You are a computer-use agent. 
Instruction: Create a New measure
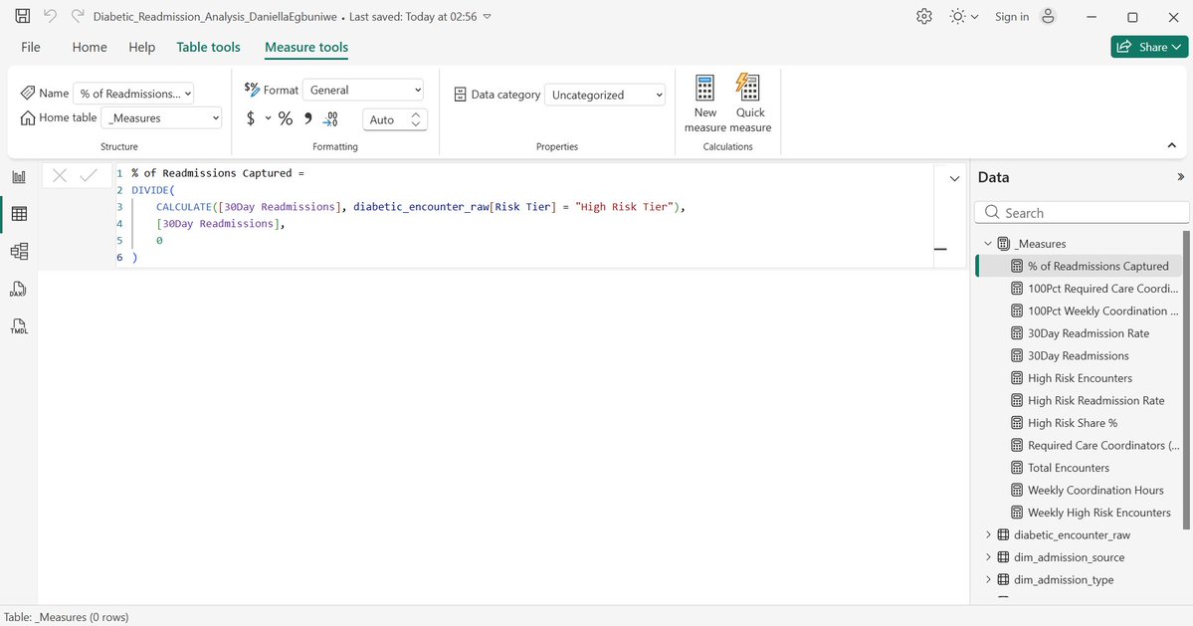pos(705,104)
